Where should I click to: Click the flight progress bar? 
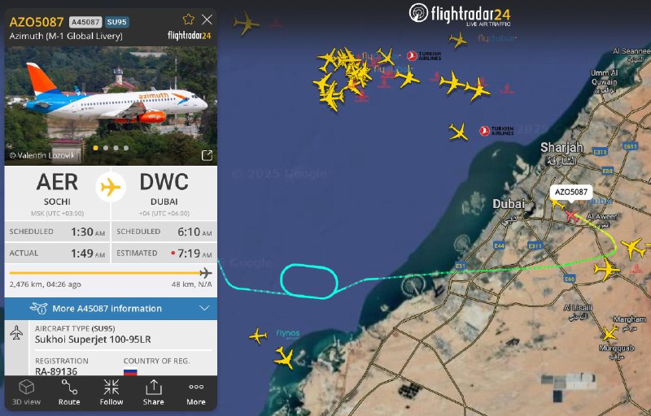click(x=111, y=273)
